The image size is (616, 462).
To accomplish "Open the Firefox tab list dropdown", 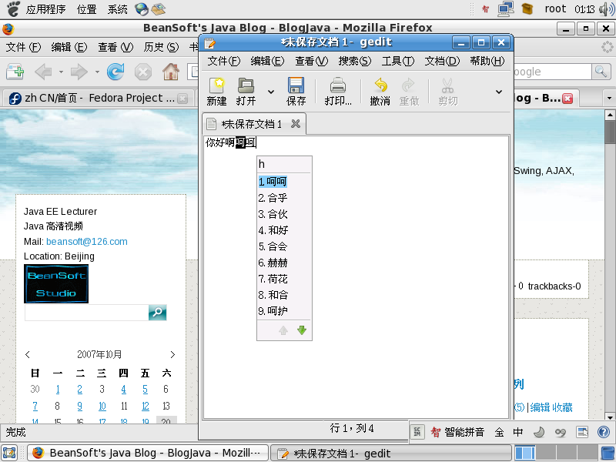I will point(609,98).
